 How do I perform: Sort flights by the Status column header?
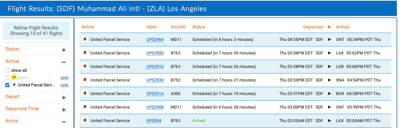(x=199, y=27)
